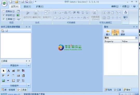Open the dropdown icon beside 工具箱(T)
Viewport: 140px width, 95px height.
(x=19, y=19)
